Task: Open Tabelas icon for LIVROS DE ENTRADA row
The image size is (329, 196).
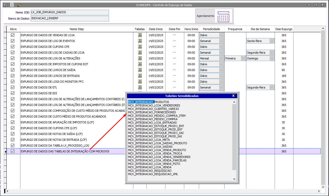Action: [x=140, y=76]
